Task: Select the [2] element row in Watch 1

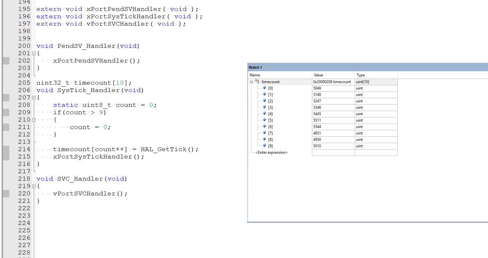Action: [323, 101]
